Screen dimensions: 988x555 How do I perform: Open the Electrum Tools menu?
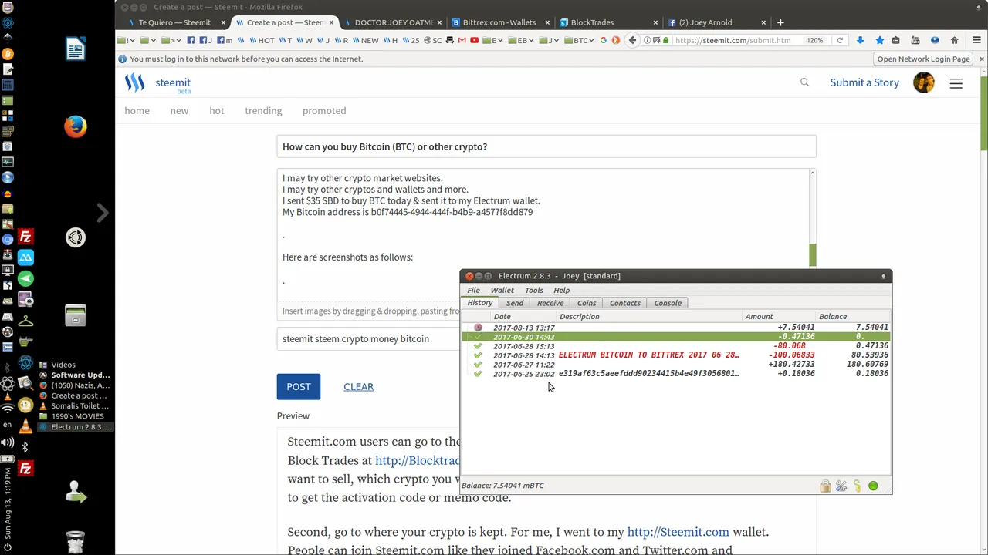click(534, 291)
